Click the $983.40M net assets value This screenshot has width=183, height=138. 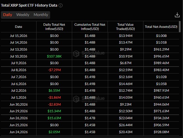pyautogui.click(x=161, y=70)
